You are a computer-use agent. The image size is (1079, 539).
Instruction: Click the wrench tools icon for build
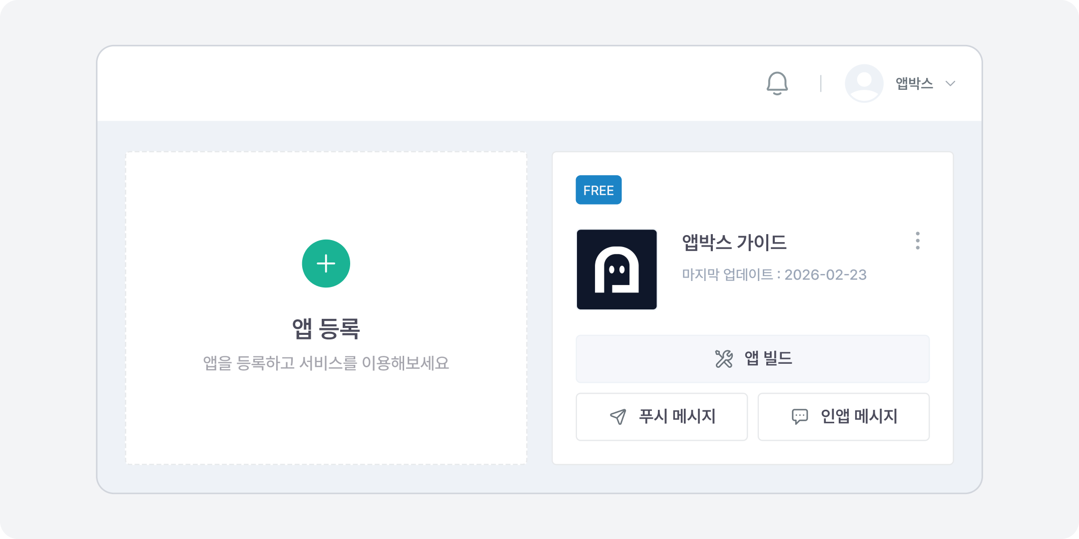[x=724, y=358]
